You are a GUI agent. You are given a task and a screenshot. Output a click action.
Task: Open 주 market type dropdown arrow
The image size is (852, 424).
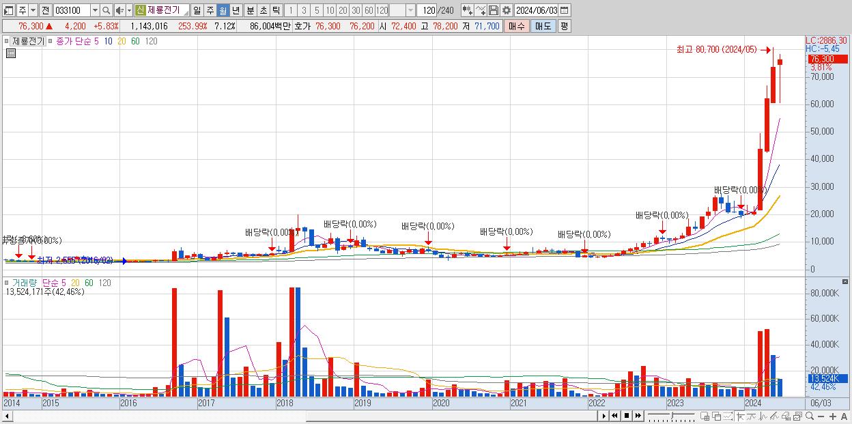click(33, 10)
